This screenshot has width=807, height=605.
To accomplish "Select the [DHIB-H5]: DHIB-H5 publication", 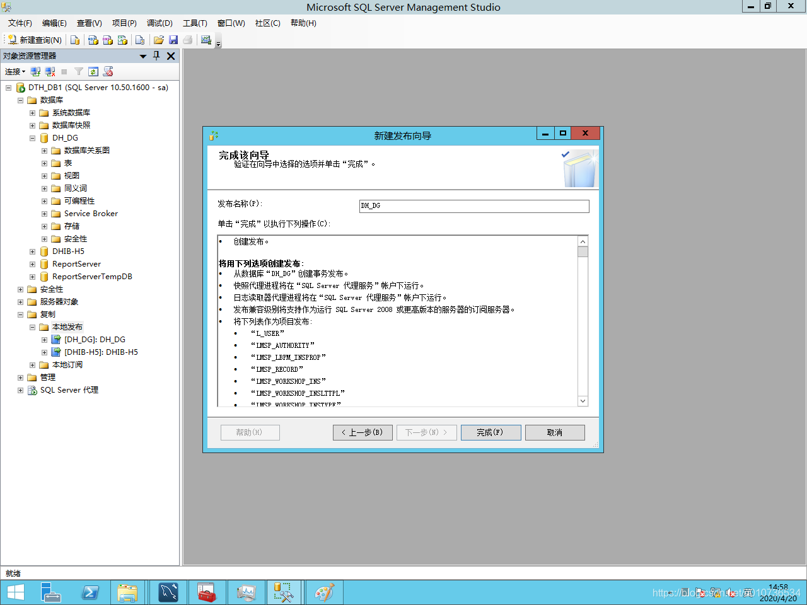I will (101, 352).
